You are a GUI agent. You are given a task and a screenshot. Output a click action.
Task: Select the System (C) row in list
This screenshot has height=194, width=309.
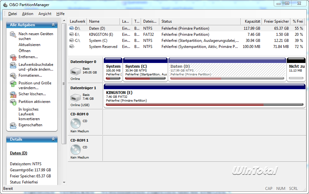(187, 41)
